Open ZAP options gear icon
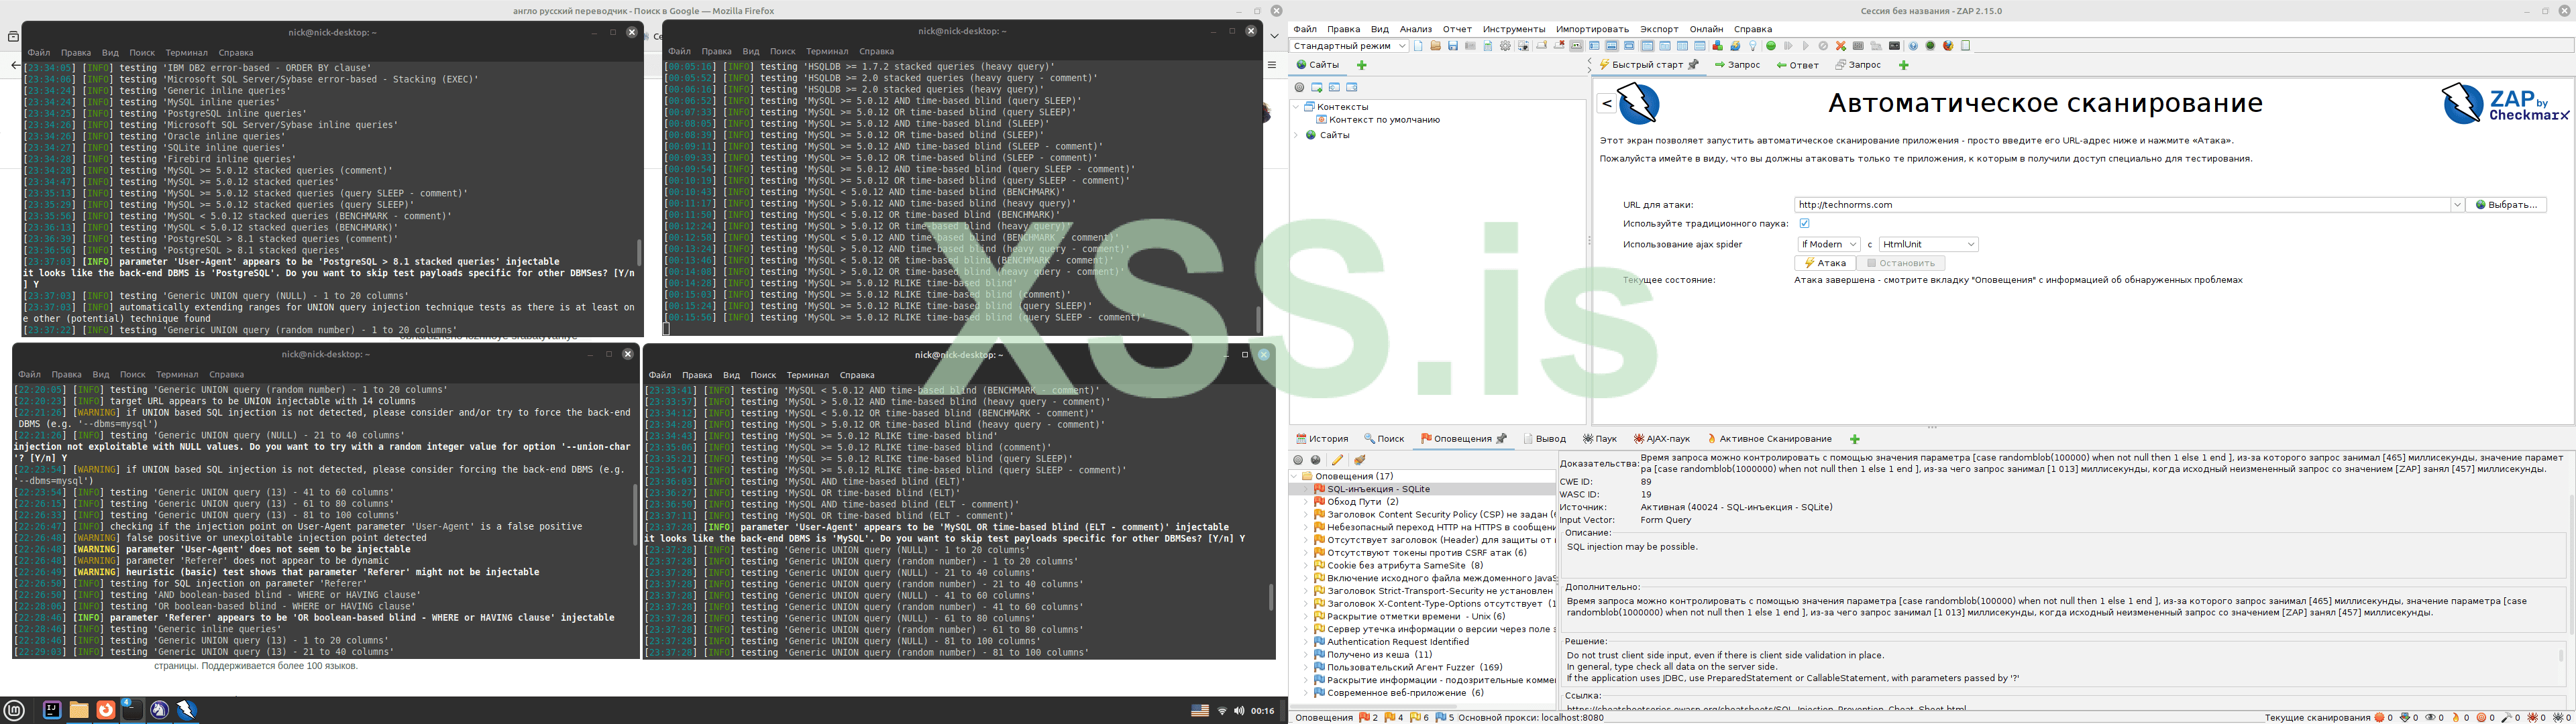The width and height of the screenshot is (2576, 724). 1505,46
